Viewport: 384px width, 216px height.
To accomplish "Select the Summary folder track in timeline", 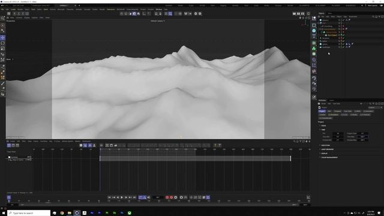I will [14, 157].
